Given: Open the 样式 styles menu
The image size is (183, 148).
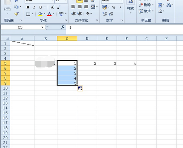Looking at the screenshot, I should click(130, 6).
